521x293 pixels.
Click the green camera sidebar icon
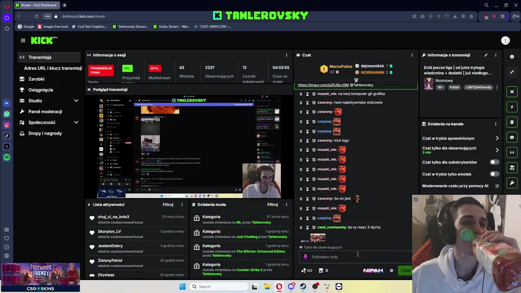click(x=512, y=168)
